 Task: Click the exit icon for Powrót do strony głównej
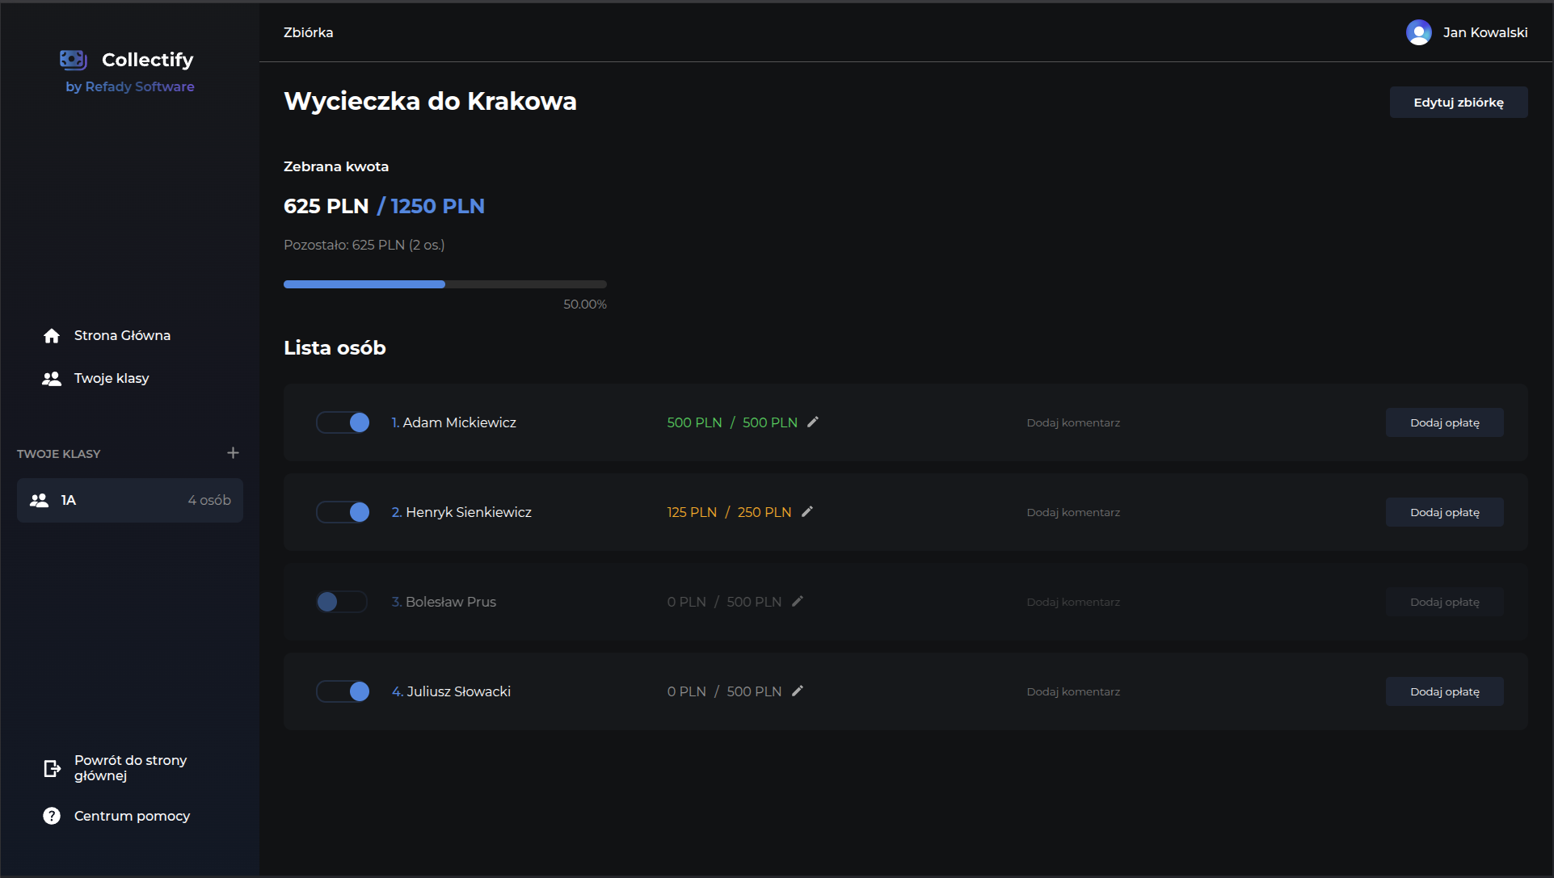tap(52, 768)
